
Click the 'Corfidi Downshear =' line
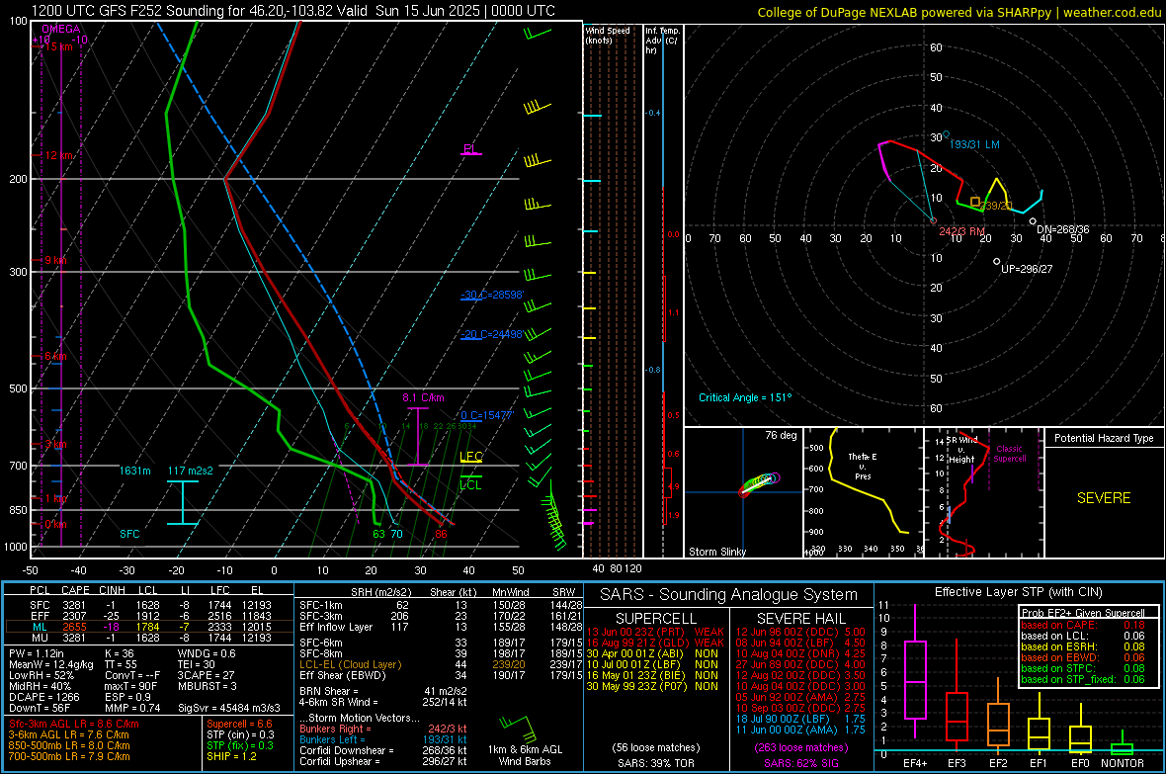[383, 750]
